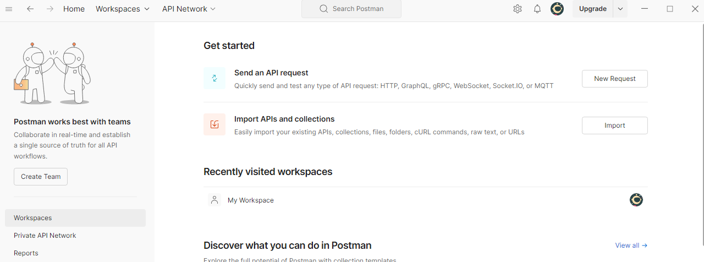Minimize the Postman window
The height and width of the screenshot is (262, 704).
[645, 9]
